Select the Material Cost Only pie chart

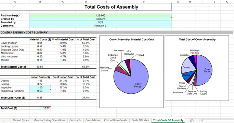click(131, 71)
